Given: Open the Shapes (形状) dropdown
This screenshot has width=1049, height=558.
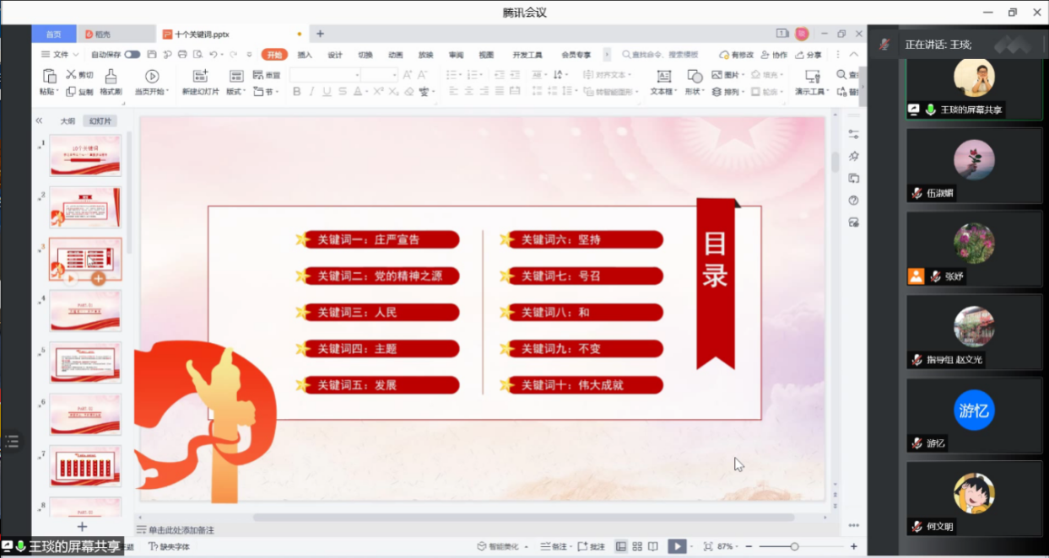Looking at the screenshot, I should pos(694,91).
